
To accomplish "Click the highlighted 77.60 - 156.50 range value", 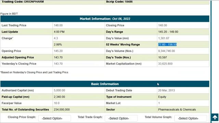I will [167, 44].
